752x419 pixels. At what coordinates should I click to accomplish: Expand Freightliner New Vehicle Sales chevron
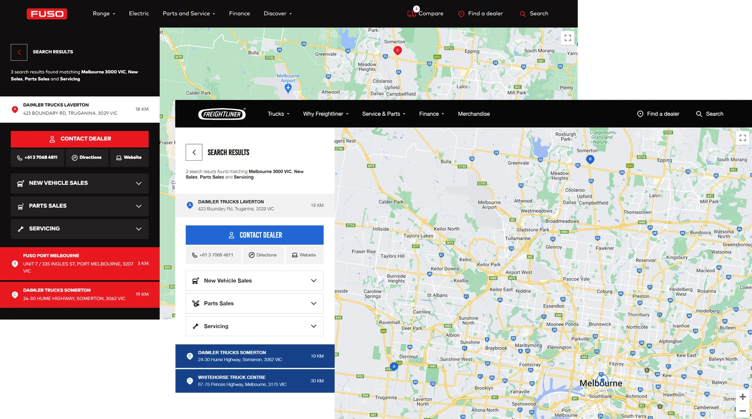pos(313,280)
